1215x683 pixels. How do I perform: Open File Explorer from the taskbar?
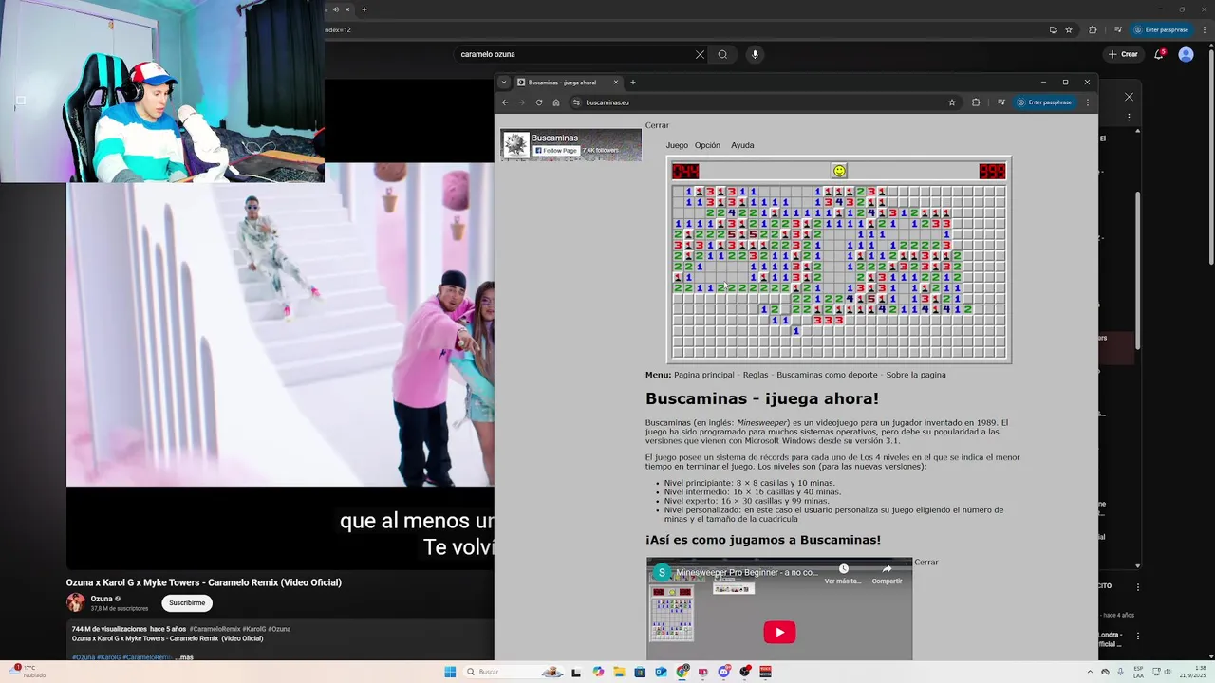click(x=619, y=672)
